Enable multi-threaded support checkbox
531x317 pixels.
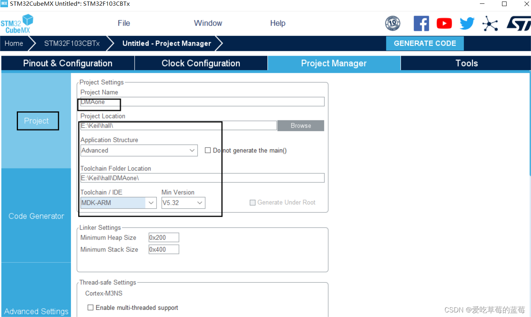[90, 307]
